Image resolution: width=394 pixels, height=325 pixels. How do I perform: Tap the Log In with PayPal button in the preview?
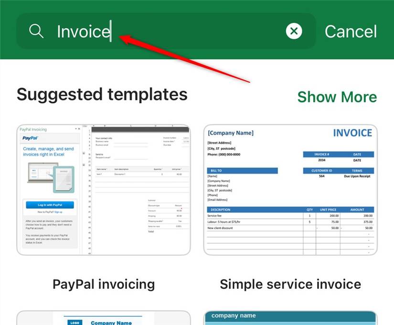coord(50,204)
